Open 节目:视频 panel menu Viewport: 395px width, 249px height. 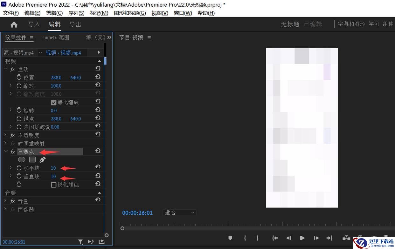149,38
